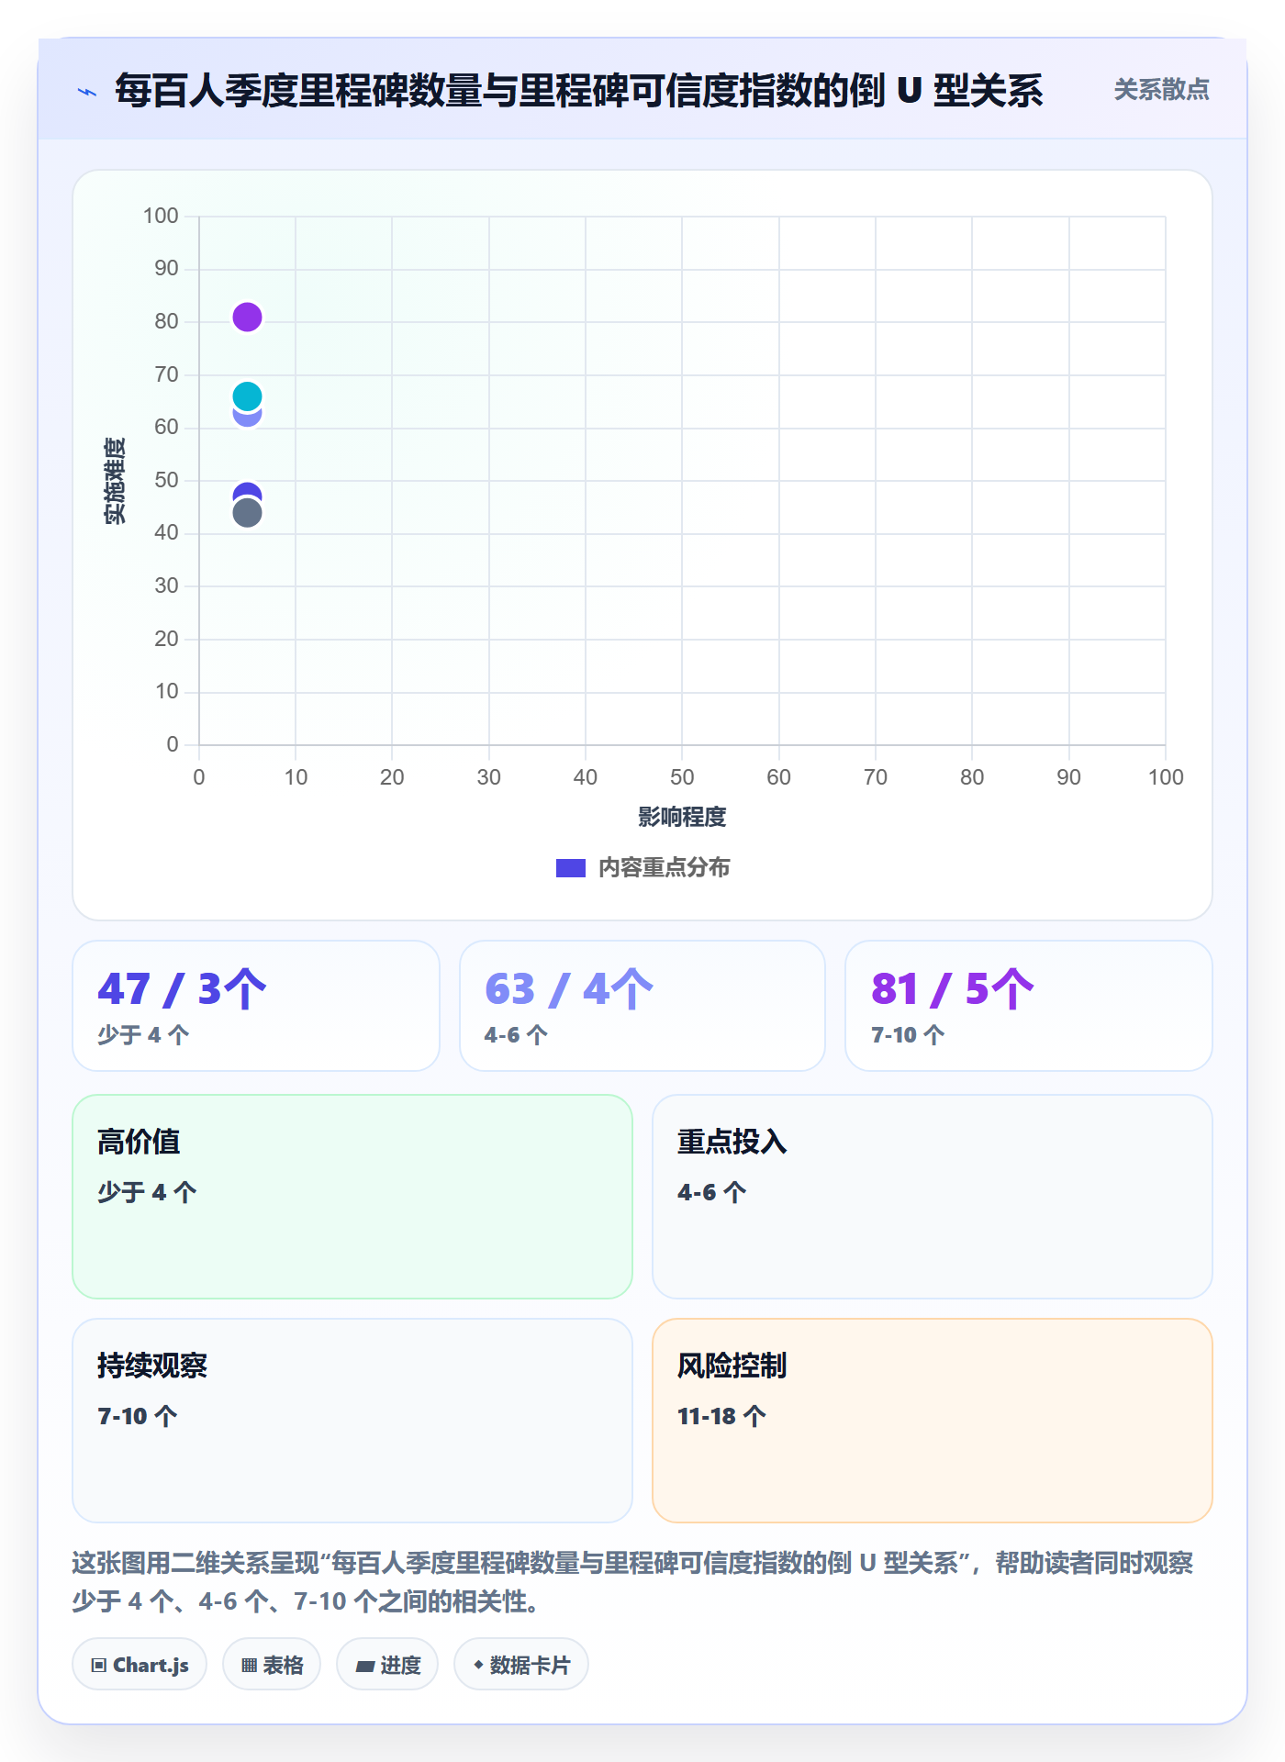Select the 63 / 4个 stat value
This screenshot has height=1762, width=1285.
(x=569, y=989)
